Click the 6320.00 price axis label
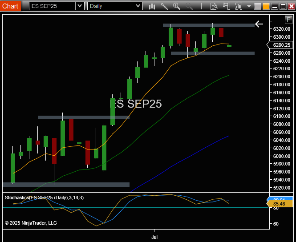The image size is (296, 242). tap(282, 29)
